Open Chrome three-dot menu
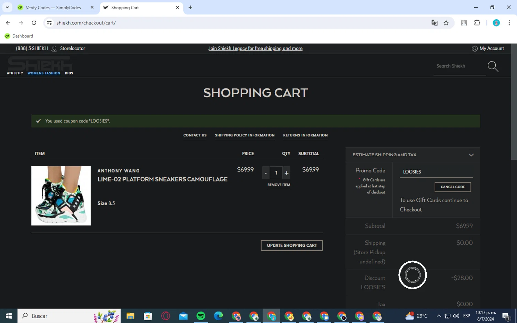 pos(509,23)
